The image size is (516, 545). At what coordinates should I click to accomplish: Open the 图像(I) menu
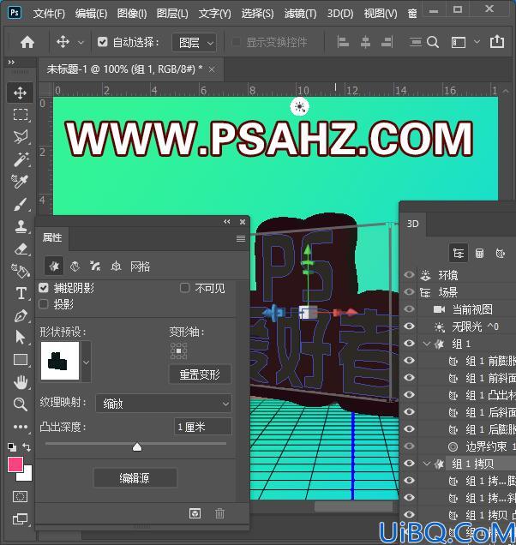click(x=132, y=14)
